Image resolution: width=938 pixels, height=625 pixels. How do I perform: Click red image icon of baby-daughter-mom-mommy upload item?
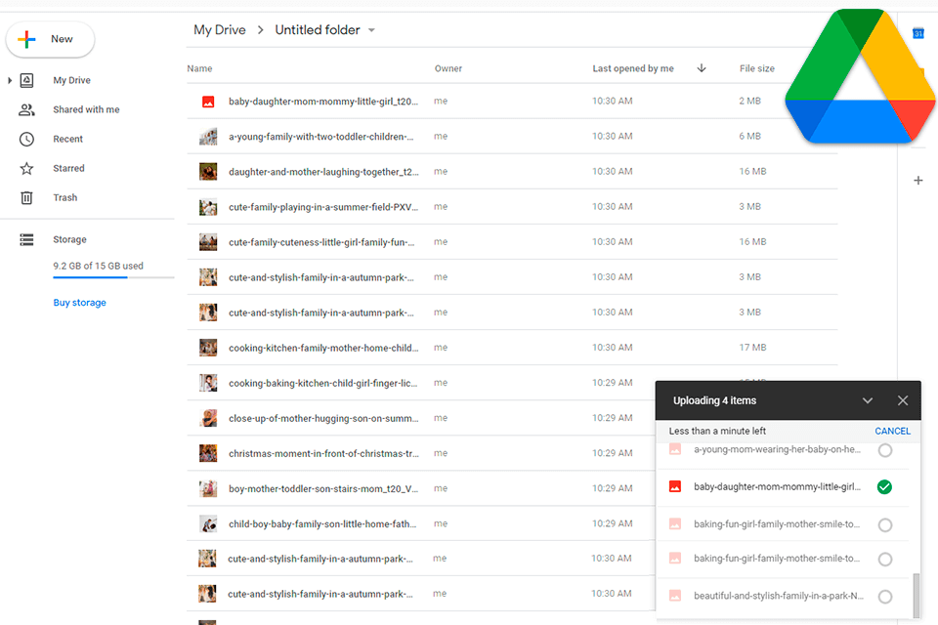675,487
